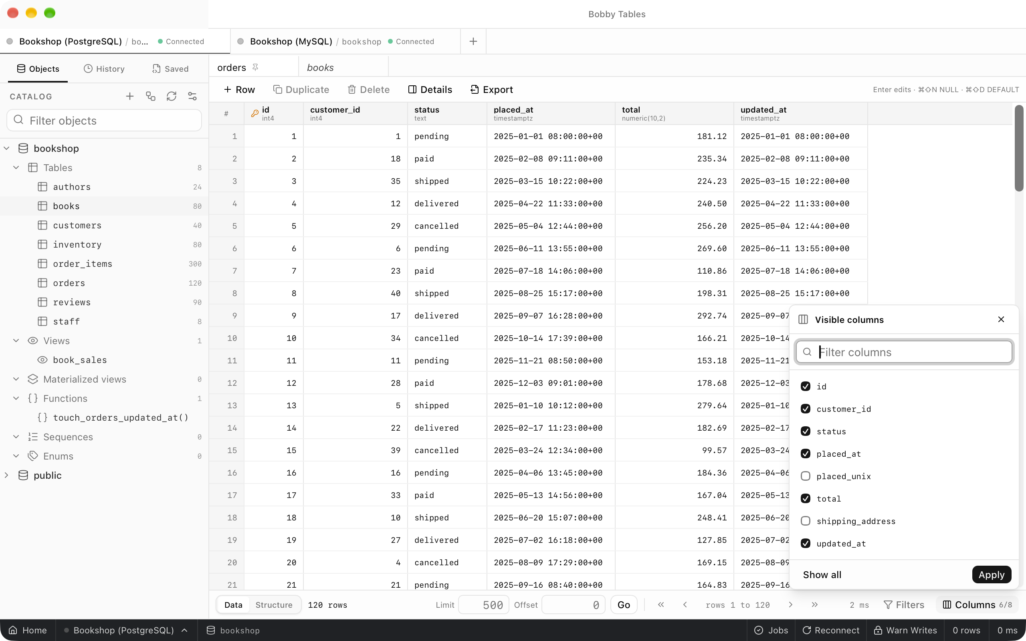The image size is (1026, 641).
Task: Close the Visible columns popup
Action: pyautogui.click(x=1001, y=319)
